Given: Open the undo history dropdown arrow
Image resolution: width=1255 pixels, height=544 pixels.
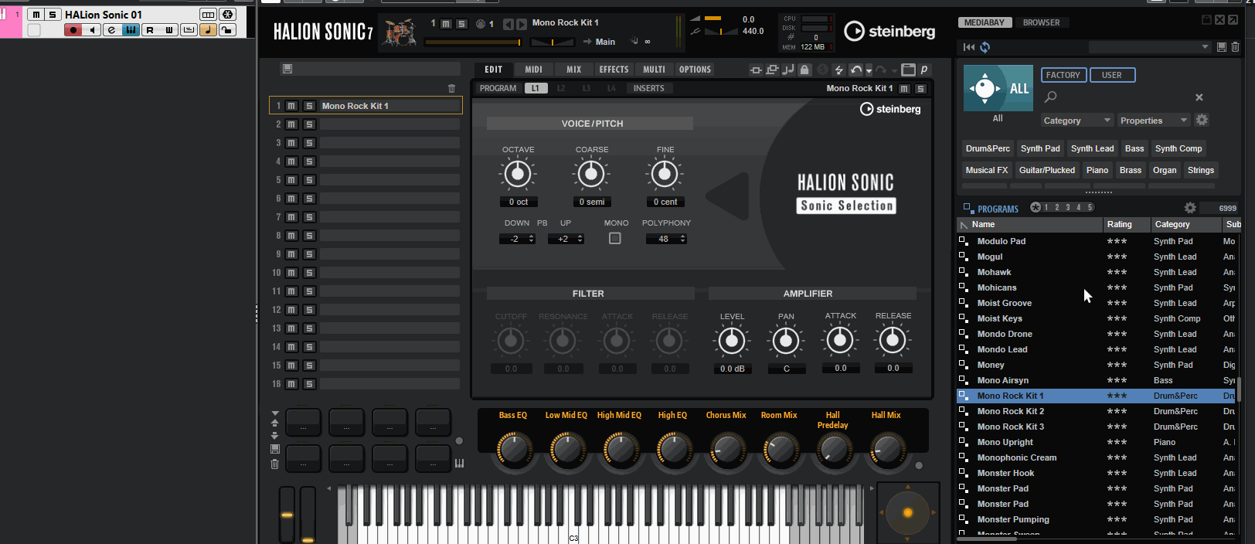Looking at the screenshot, I should [x=869, y=70].
